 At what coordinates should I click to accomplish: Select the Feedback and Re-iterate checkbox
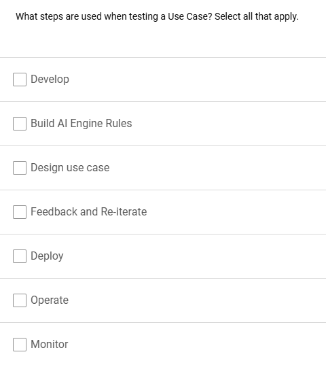click(20, 212)
